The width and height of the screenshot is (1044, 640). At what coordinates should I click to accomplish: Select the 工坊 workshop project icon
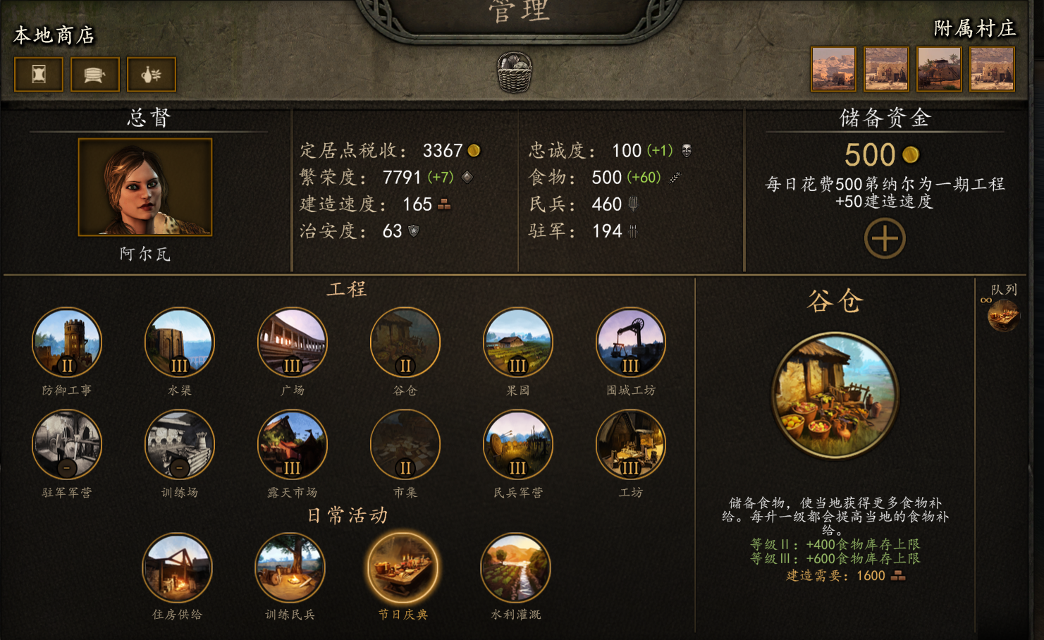(631, 445)
